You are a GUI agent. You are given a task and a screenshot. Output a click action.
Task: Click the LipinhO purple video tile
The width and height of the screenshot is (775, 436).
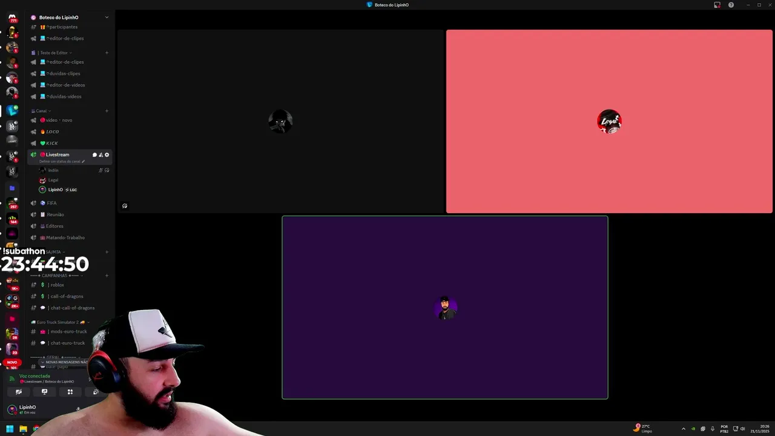[x=445, y=308]
